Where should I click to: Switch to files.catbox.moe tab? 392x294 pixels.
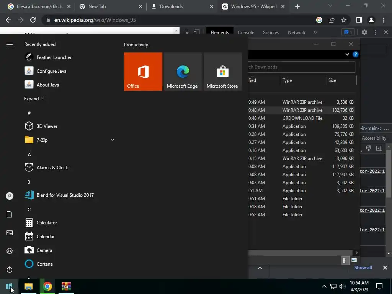click(x=39, y=7)
